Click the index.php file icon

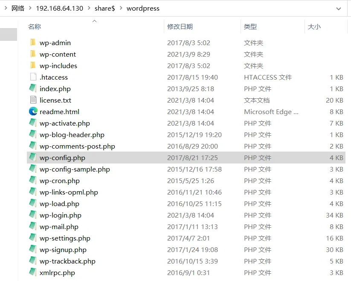tap(33, 88)
